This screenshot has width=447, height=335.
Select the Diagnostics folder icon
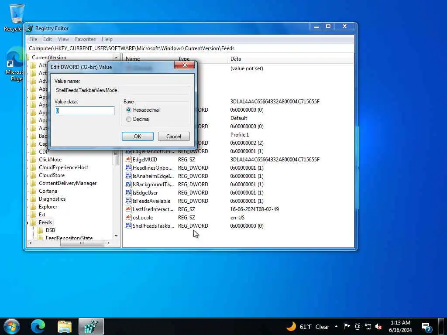click(33, 199)
